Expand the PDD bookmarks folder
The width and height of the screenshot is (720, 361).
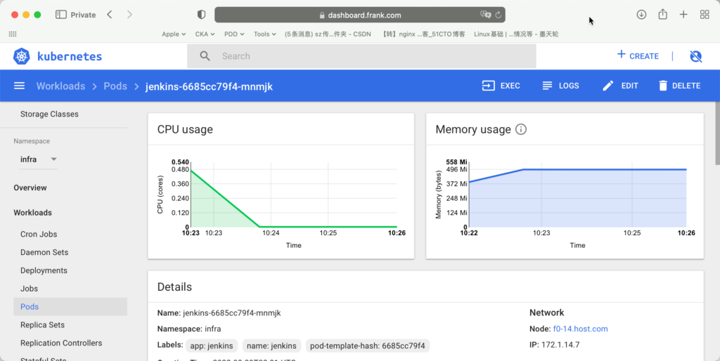(x=234, y=34)
